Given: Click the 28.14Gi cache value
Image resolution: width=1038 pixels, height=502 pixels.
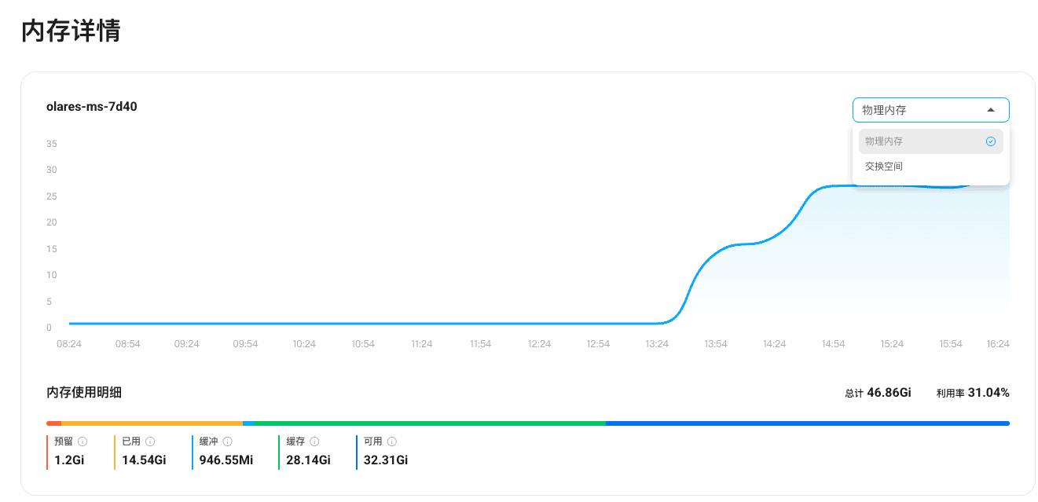Looking at the screenshot, I should tap(308, 460).
